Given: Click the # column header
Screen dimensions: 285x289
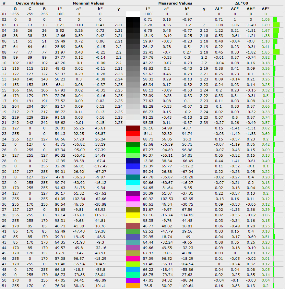Looking at the screenshot, I should click(x=4, y=3).
